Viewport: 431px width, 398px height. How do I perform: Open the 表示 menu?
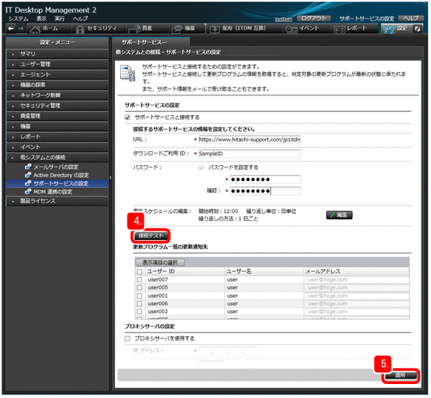pyautogui.click(x=41, y=18)
